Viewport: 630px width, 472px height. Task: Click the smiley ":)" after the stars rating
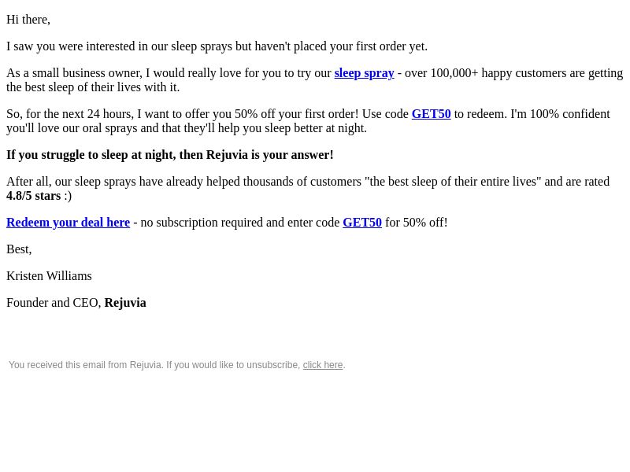(x=68, y=196)
